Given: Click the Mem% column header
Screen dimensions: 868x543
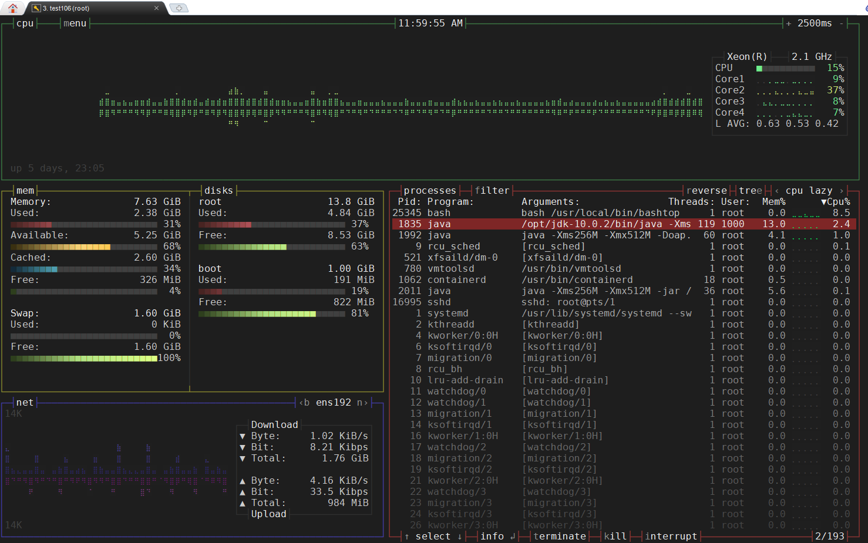Looking at the screenshot, I should pyautogui.click(x=773, y=202).
